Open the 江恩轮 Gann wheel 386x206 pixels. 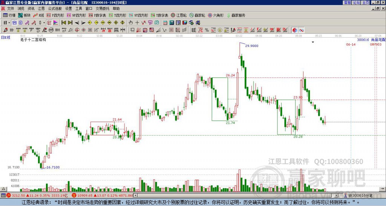click(x=179, y=15)
